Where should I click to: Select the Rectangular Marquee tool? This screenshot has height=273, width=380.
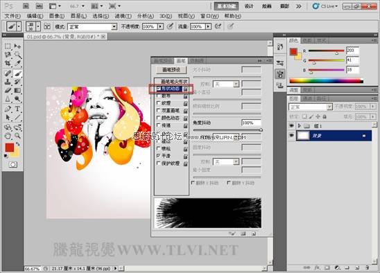8,46
